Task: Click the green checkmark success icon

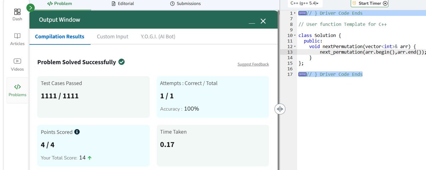Action: pyautogui.click(x=121, y=62)
